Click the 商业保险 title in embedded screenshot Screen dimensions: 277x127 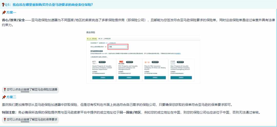click(x=91, y=32)
